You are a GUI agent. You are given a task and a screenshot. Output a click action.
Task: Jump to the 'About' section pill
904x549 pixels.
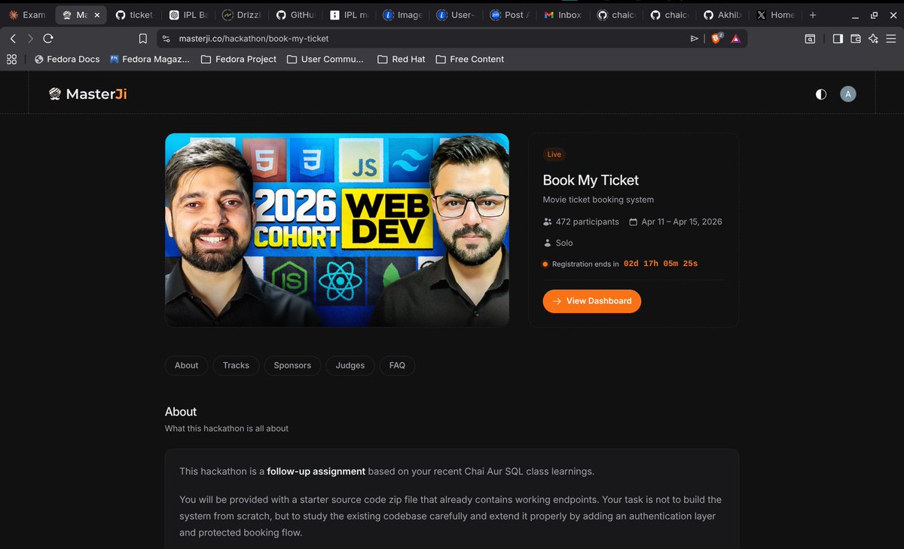pos(186,365)
